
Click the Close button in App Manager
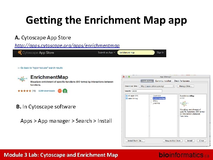(201, 141)
